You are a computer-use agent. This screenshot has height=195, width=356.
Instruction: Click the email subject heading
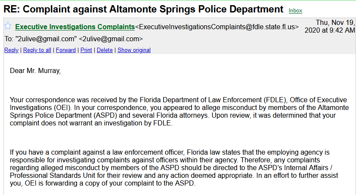pos(143,9)
